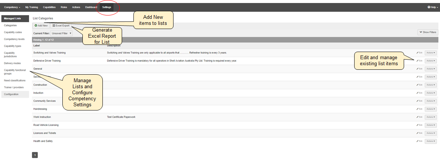
Task: Open Trainer / providers list
Action: (x=14, y=87)
